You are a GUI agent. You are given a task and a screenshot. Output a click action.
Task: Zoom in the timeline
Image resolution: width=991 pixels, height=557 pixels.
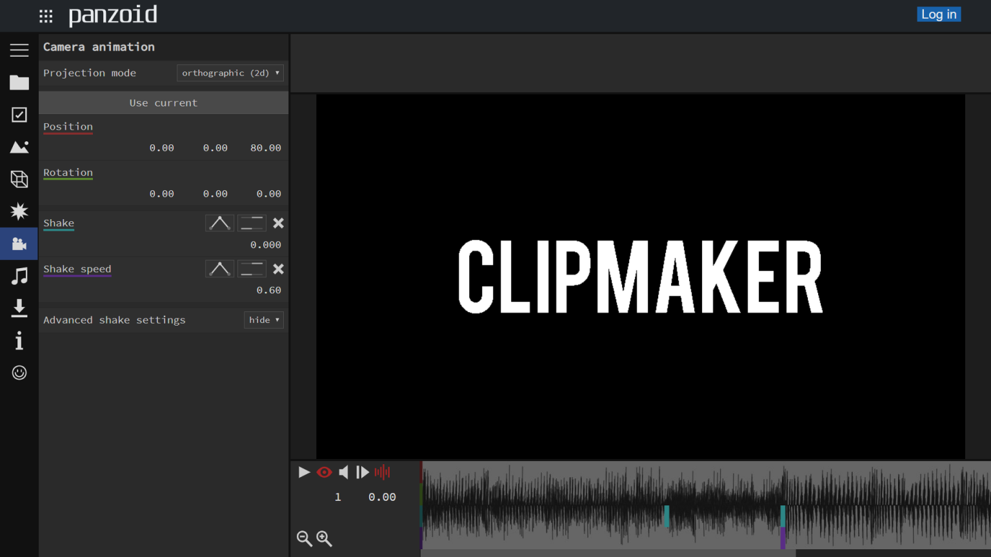pos(324,538)
